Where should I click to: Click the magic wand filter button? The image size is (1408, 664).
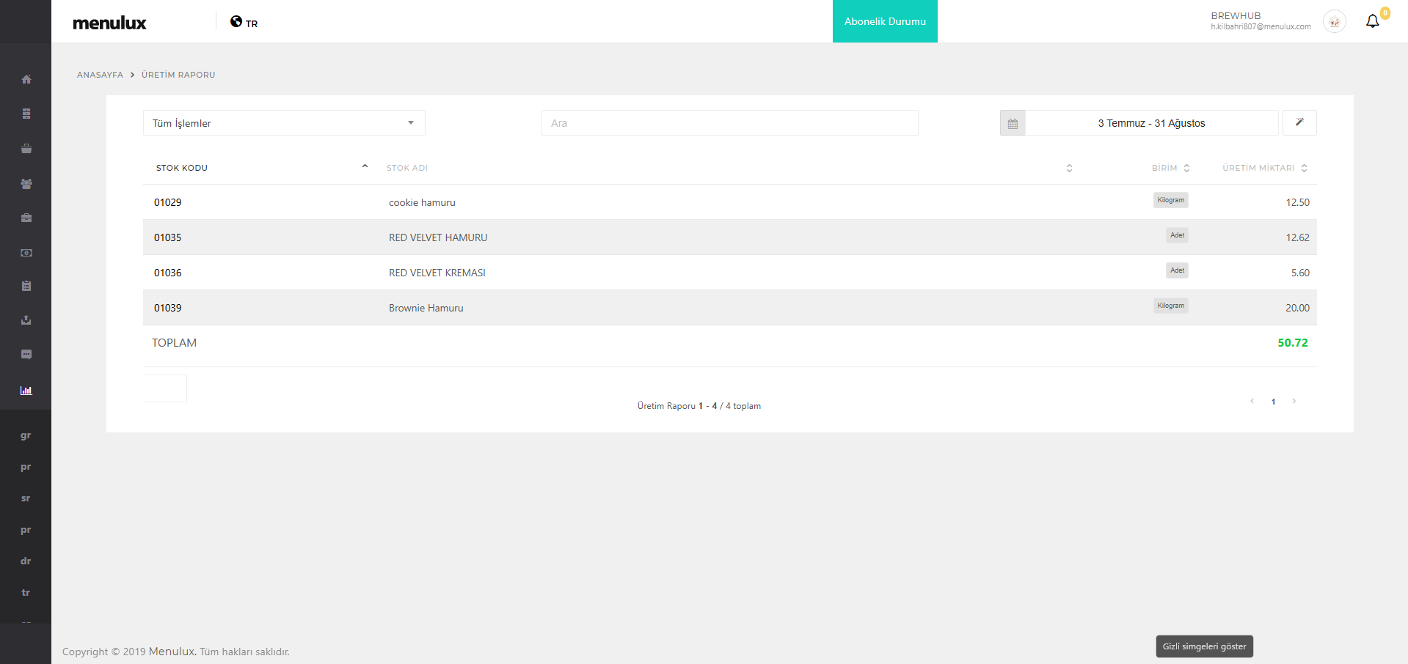pyautogui.click(x=1299, y=122)
